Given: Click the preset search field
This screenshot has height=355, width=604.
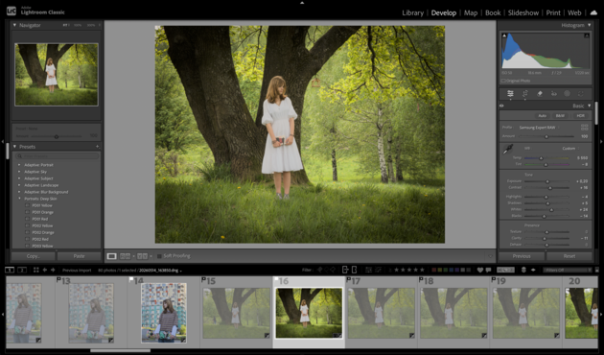Looking at the screenshot, I should coord(57,156).
